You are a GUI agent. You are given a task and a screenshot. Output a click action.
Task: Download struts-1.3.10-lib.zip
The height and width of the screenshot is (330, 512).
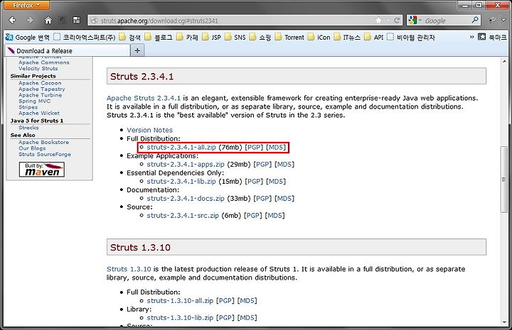(x=180, y=318)
